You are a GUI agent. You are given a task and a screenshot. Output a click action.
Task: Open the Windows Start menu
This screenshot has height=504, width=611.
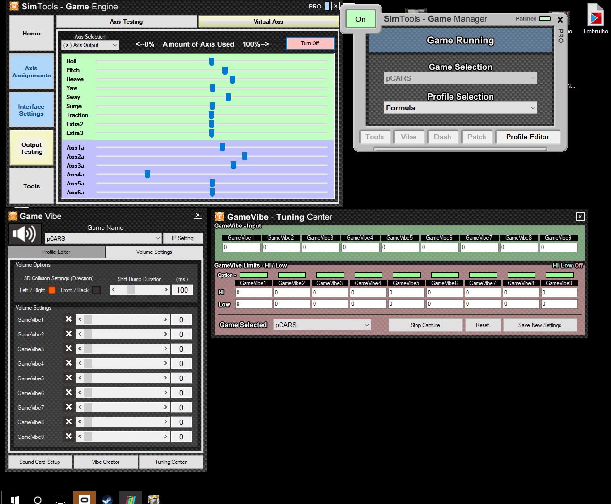coord(15,499)
